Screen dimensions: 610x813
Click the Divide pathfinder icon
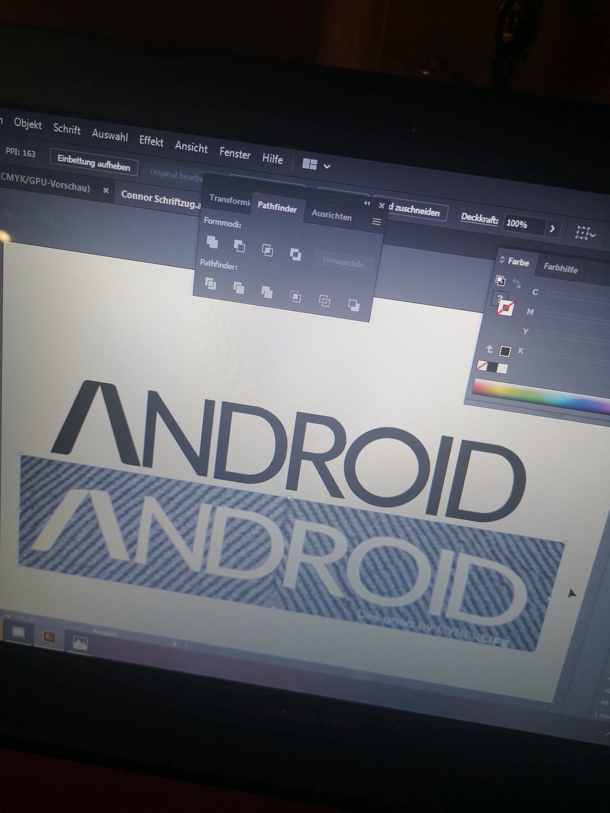pyautogui.click(x=210, y=283)
